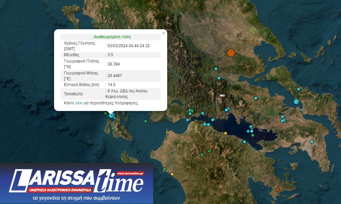Select the green marker on southern Kefalonia

tap(113, 128)
